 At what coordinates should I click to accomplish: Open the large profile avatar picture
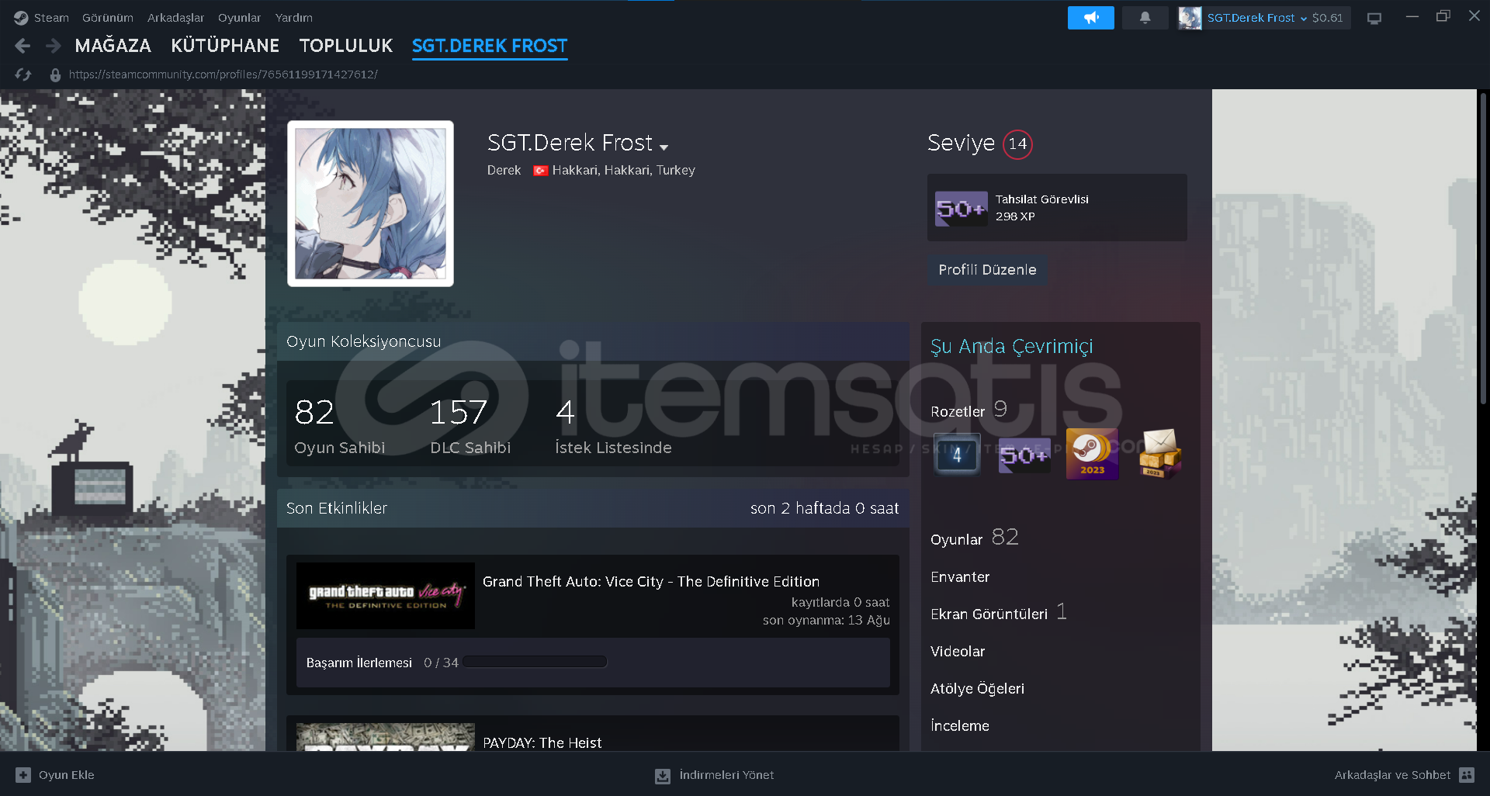(x=370, y=203)
